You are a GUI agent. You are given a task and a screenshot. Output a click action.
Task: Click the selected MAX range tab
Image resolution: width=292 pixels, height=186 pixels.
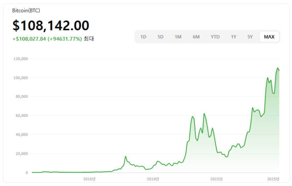[x=269, y=37]
